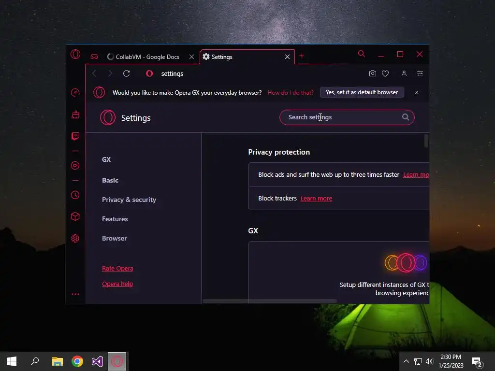Click the Rate Opera link
Viewport: 495px width, 371px height.
click(117, 269)
